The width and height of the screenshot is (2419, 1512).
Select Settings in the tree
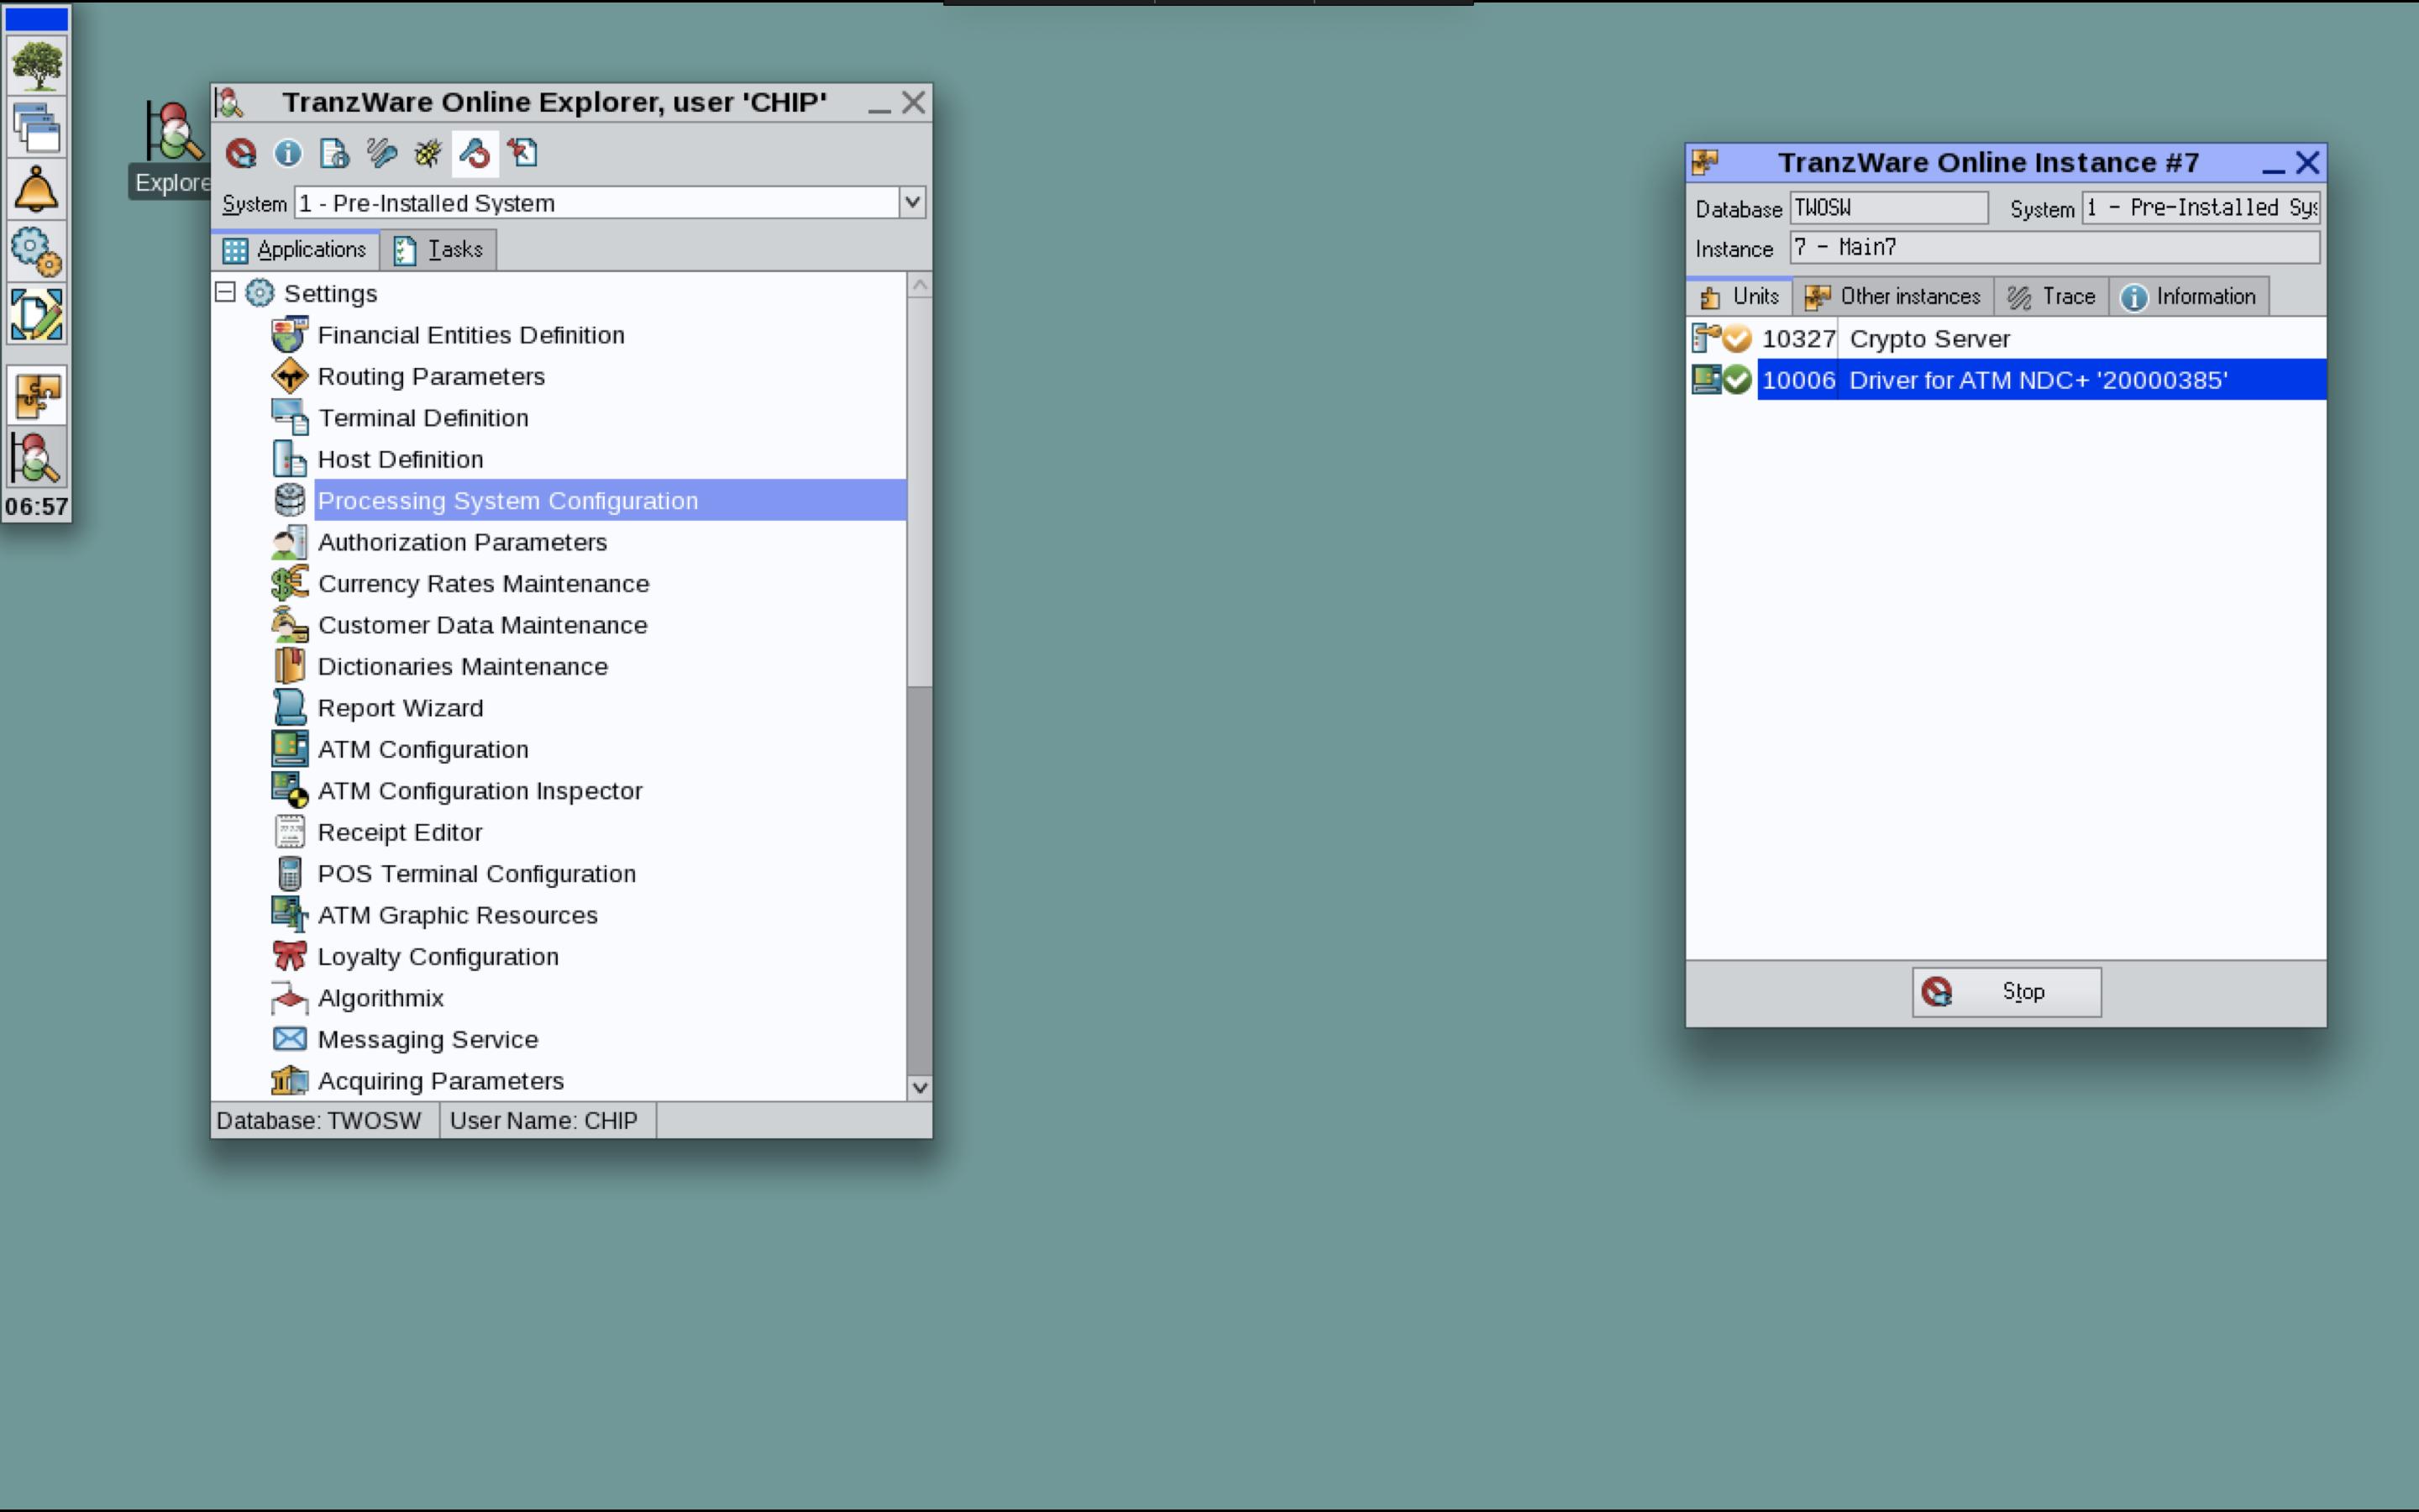pyautogui.click(x=330, y=293)
